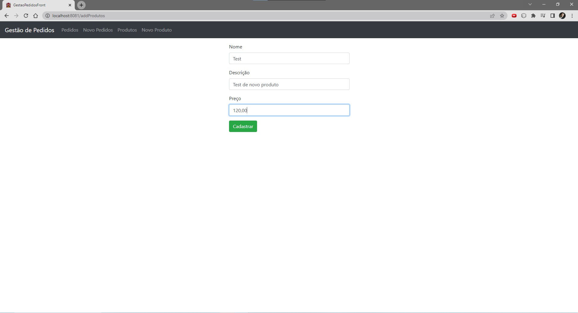578x313 pixels.
Task: Click inside the Nome input field
Action: pyautogui.click(x=289, y=58)
